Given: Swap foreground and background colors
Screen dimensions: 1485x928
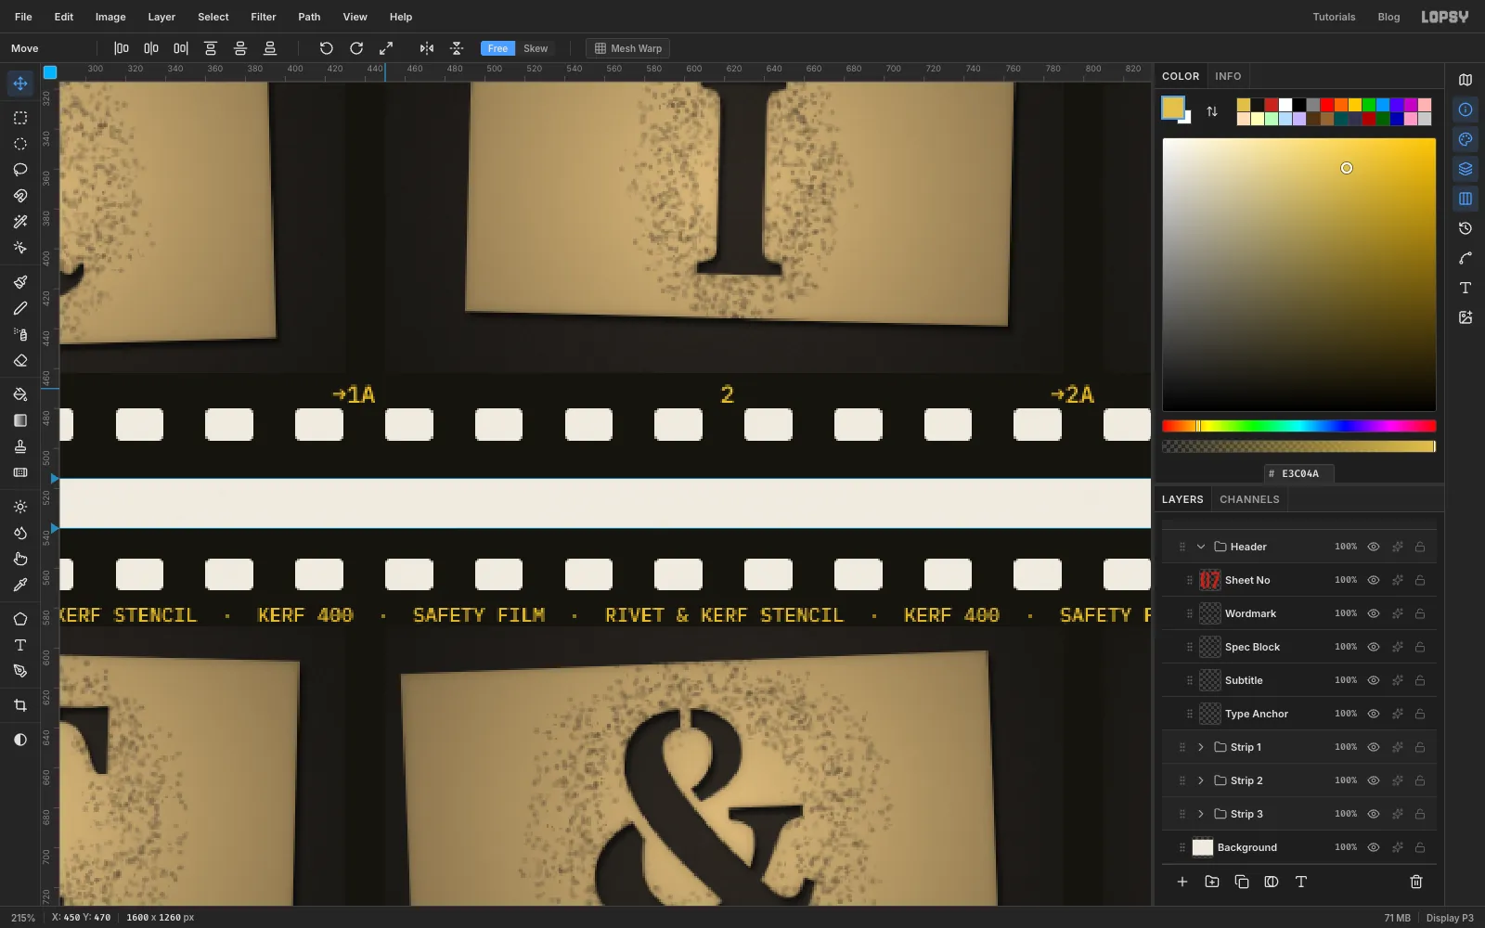Looking at the screenshot, I should click(1212, 111).
